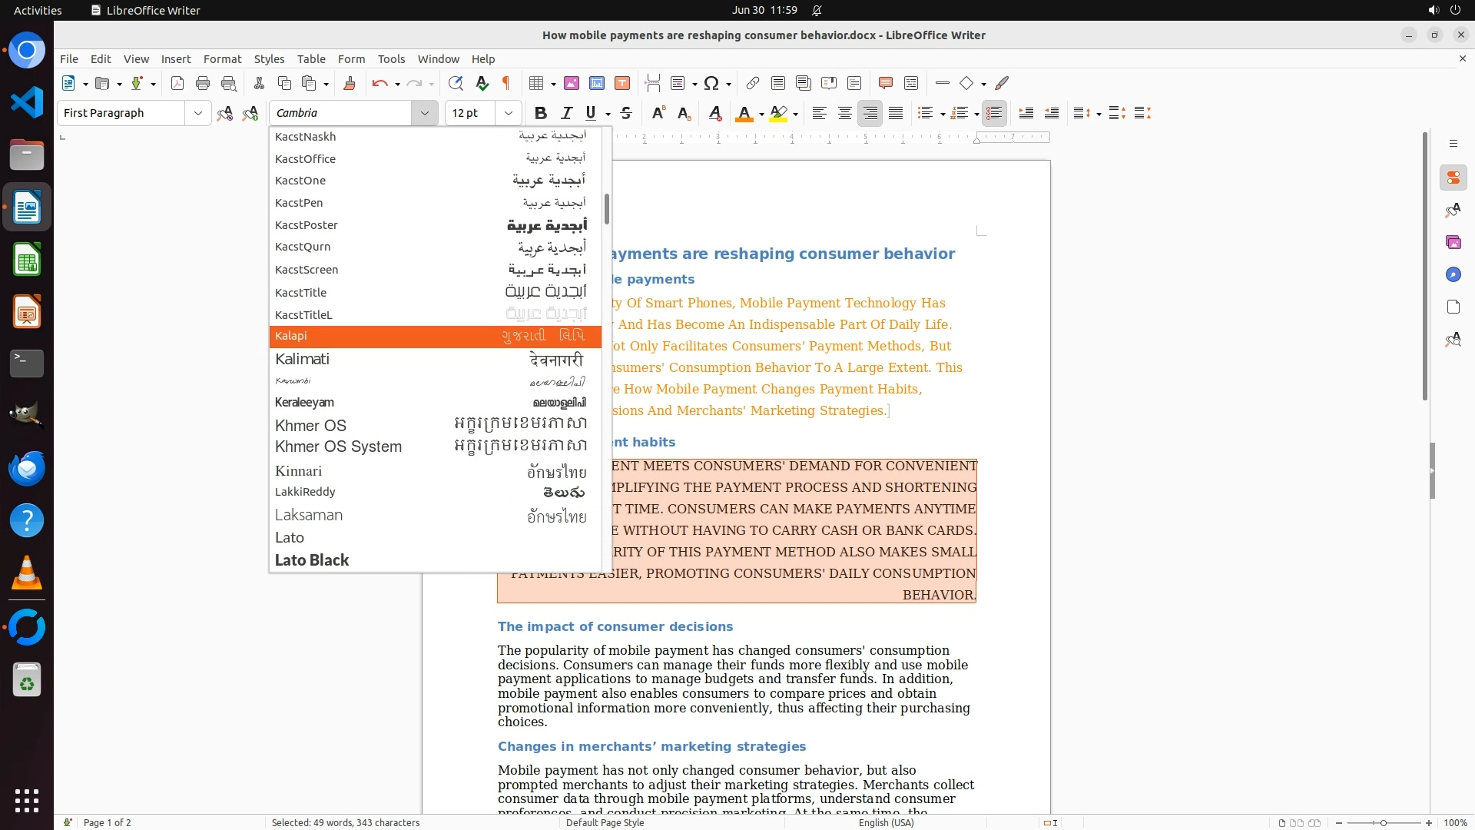Choose Lato Black from font list
Viewport: 1475px width, 830px height.
pos(312,560)
